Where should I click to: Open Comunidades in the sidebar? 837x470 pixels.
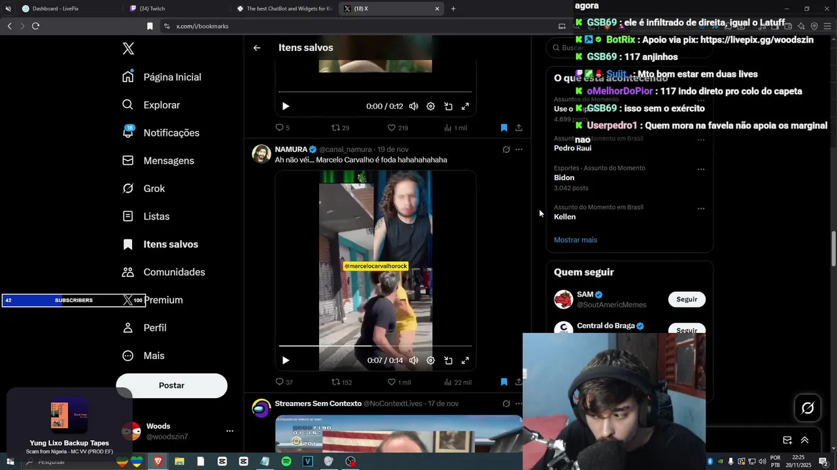click(x=163, y=272)
